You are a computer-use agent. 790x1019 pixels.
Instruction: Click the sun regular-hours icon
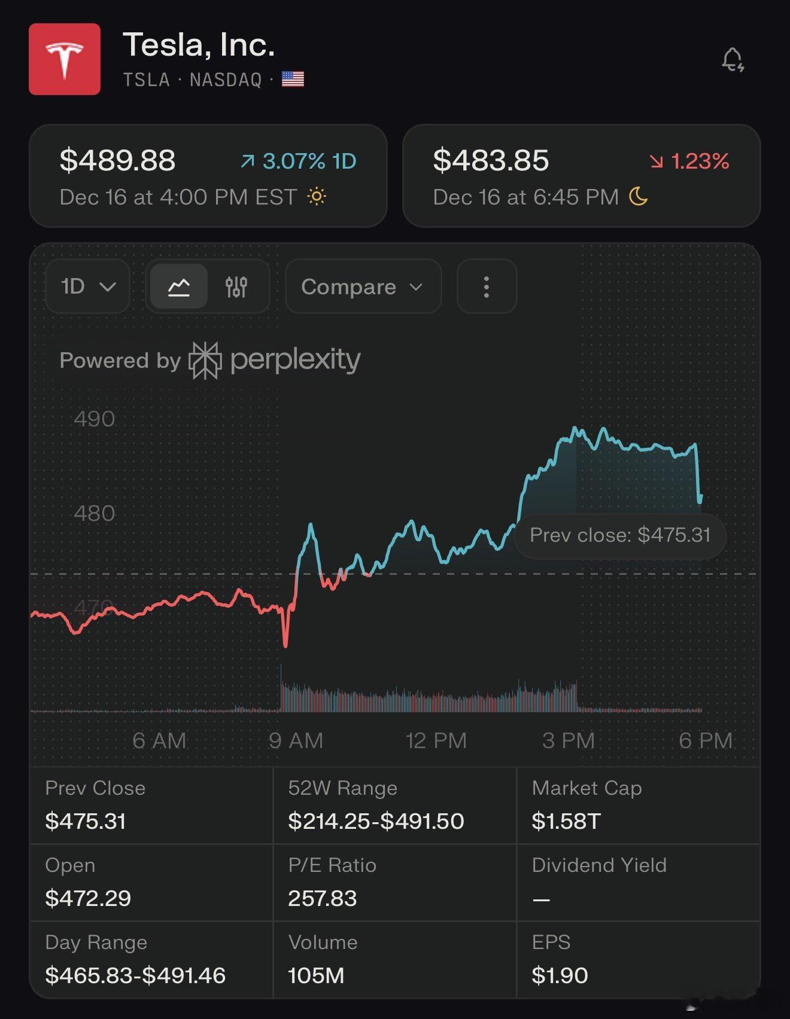click(317, 197)
